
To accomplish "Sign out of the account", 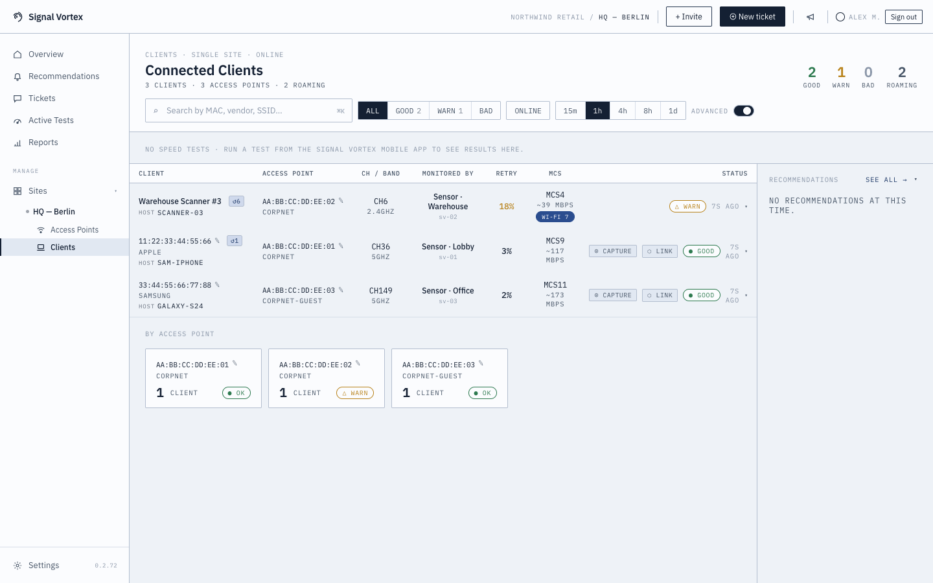I will 904,17.
